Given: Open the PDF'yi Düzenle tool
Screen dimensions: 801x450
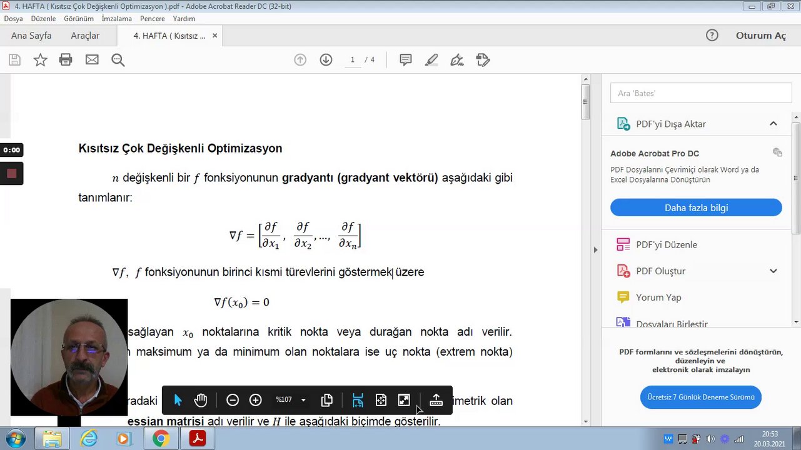Looking at the screenshot, I should point(667,244).
